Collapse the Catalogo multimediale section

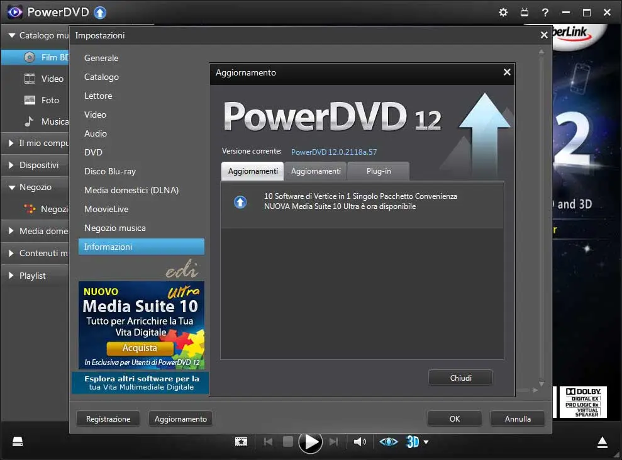pyautogui.click(x=12, y=35)
